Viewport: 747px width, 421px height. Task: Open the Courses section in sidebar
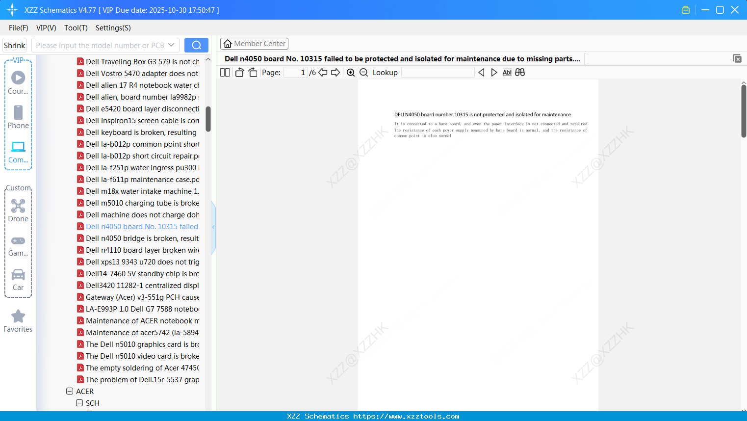(x=18, y=82)
